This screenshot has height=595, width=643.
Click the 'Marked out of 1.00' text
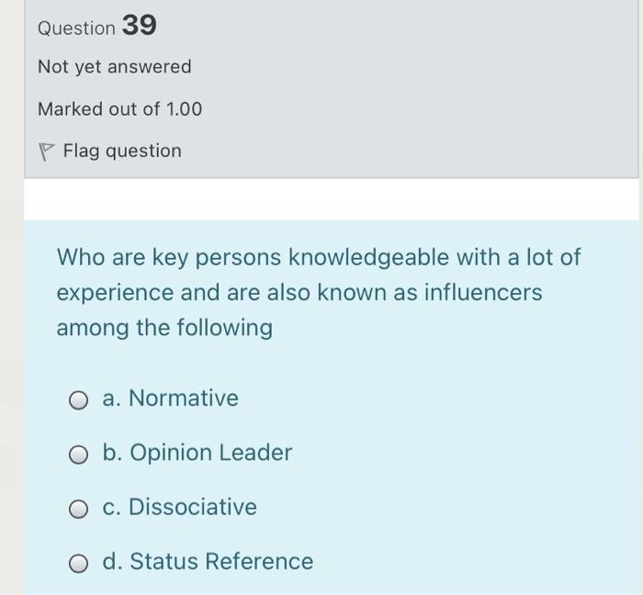pos(119,109)
